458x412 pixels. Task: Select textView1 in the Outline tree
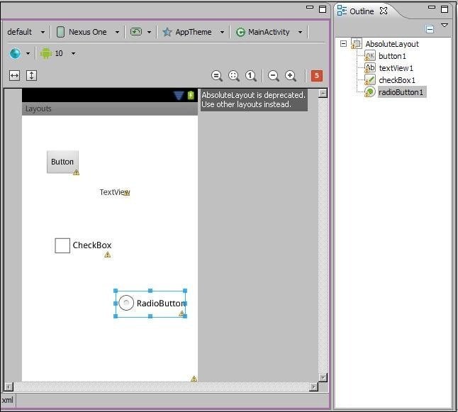pos(396,68)
